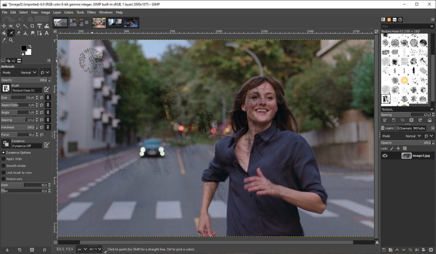The width and height of the screenshot is (436, 254).
Task: Select the Smudge tool
Action: click(x=32, y=33)
